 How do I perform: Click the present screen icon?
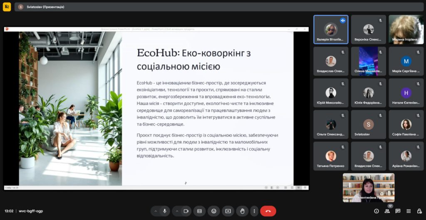(x=228, y=211)
